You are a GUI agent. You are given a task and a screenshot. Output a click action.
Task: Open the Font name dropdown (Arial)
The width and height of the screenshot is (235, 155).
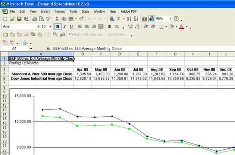pos(38,27)
